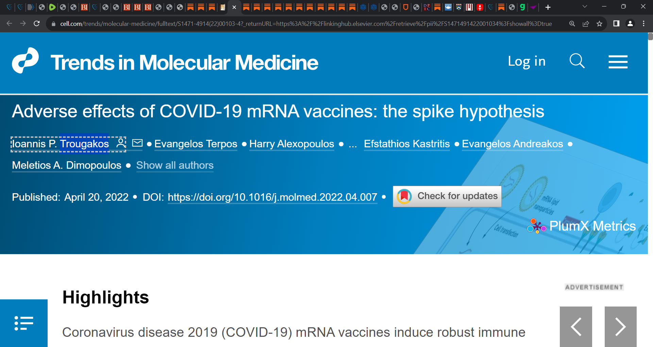The height and width of the screenshot is (347, 653).
Task: Reload the page using the refresh icon
Action: [37, 23]
